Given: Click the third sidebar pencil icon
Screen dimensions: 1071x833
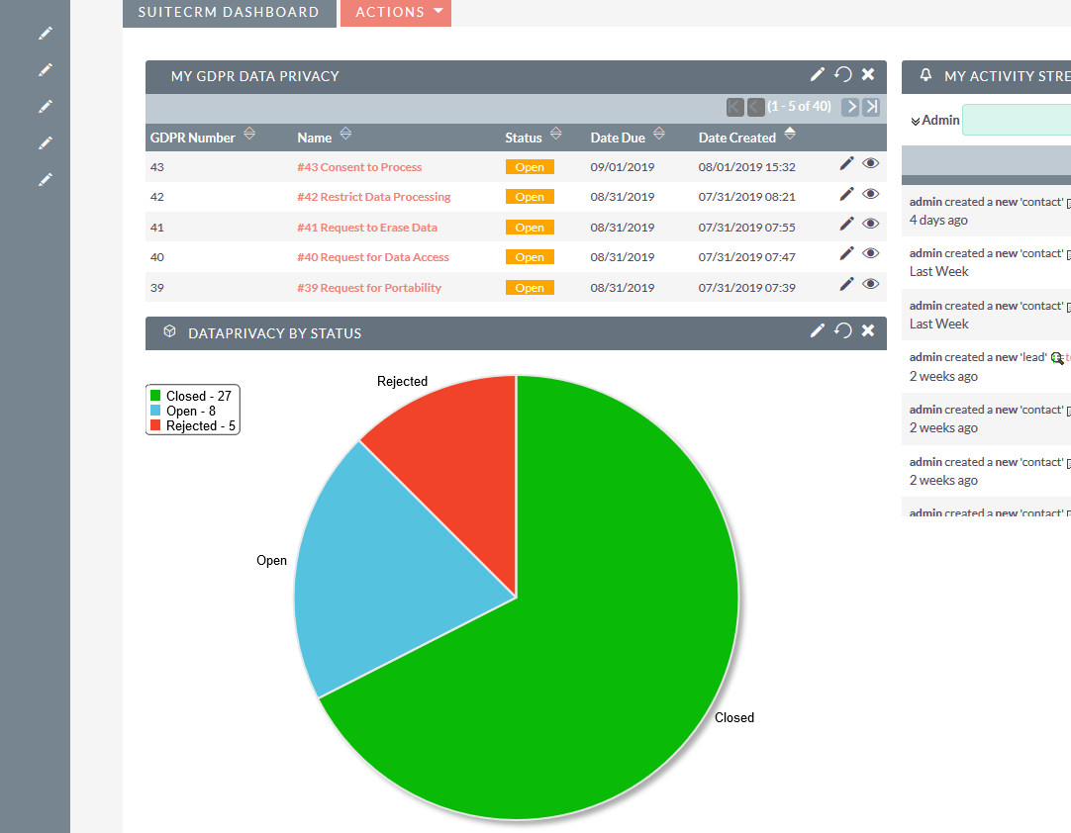Looking at the screenshot, I should (x=46, y=107).
